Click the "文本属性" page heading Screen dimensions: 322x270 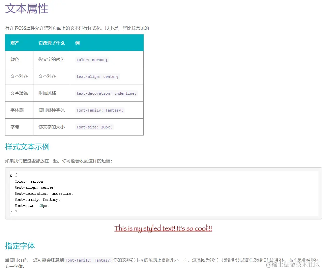(x=26, y=10)
